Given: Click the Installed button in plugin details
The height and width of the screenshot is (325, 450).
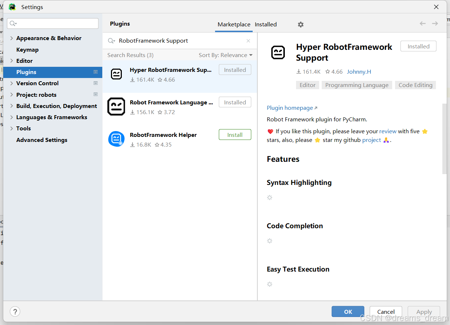Looking at the screenshot, I should (419, 46).
